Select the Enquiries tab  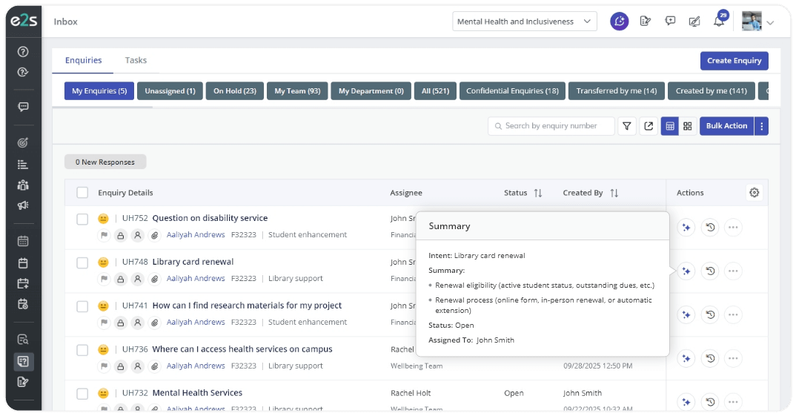point(83,60)
